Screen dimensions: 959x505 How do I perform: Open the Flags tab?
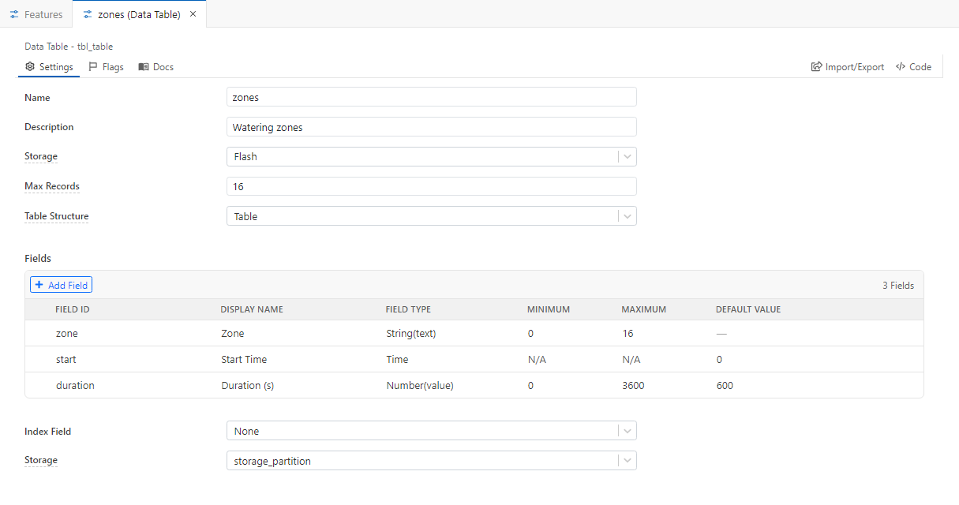[x=106, y=67]
